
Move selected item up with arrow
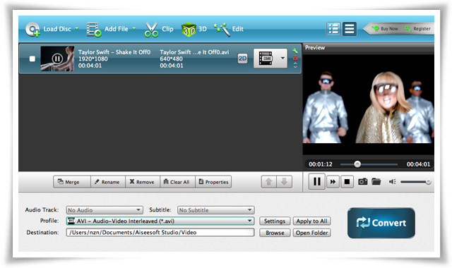(x=268, y=182)
